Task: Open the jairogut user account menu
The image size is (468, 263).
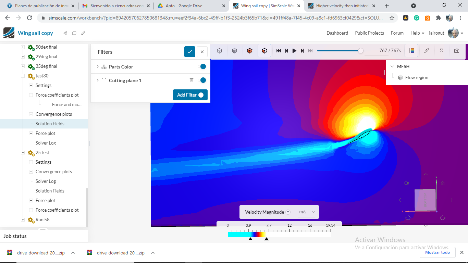Action: [x=447, y=33]
